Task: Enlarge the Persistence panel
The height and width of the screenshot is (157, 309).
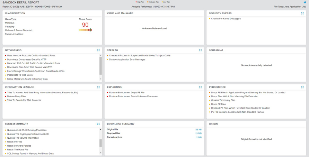Action: pyautogui.click(x=302, y=87)
